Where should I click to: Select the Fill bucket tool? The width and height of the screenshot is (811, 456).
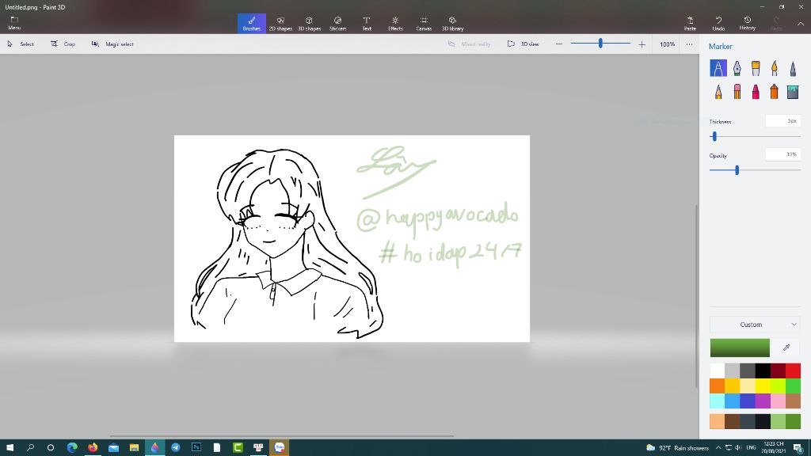793,92
